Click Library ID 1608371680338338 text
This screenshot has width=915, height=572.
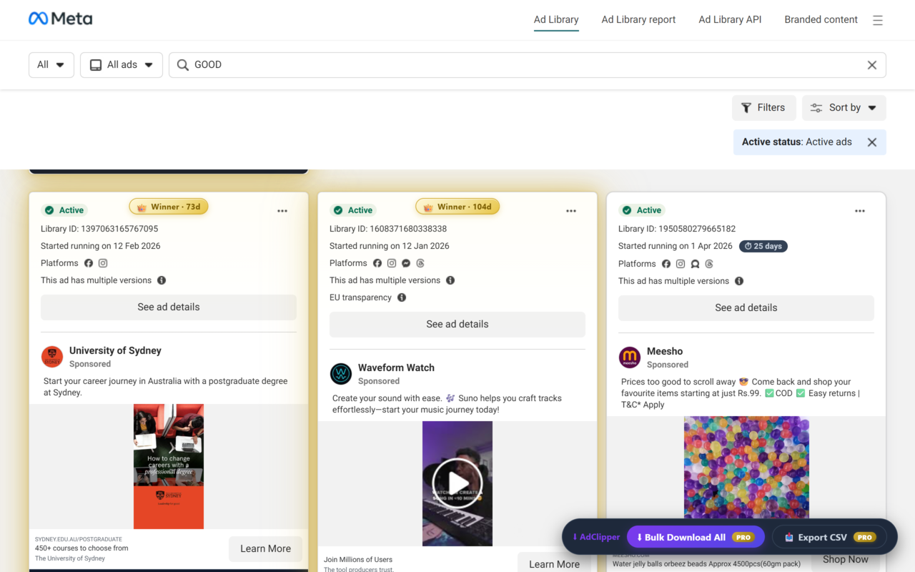388,229
